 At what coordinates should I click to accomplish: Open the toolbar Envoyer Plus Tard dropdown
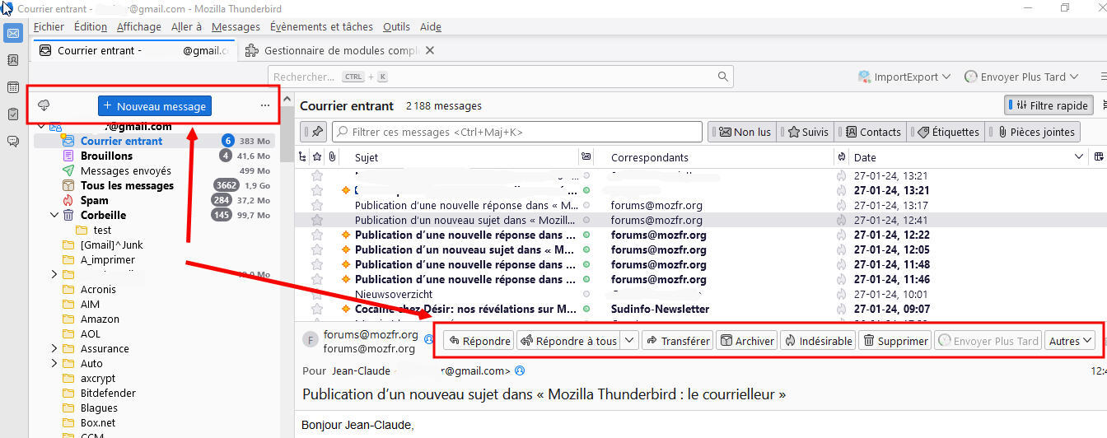pyautogui.click(x=1021, y=77)
